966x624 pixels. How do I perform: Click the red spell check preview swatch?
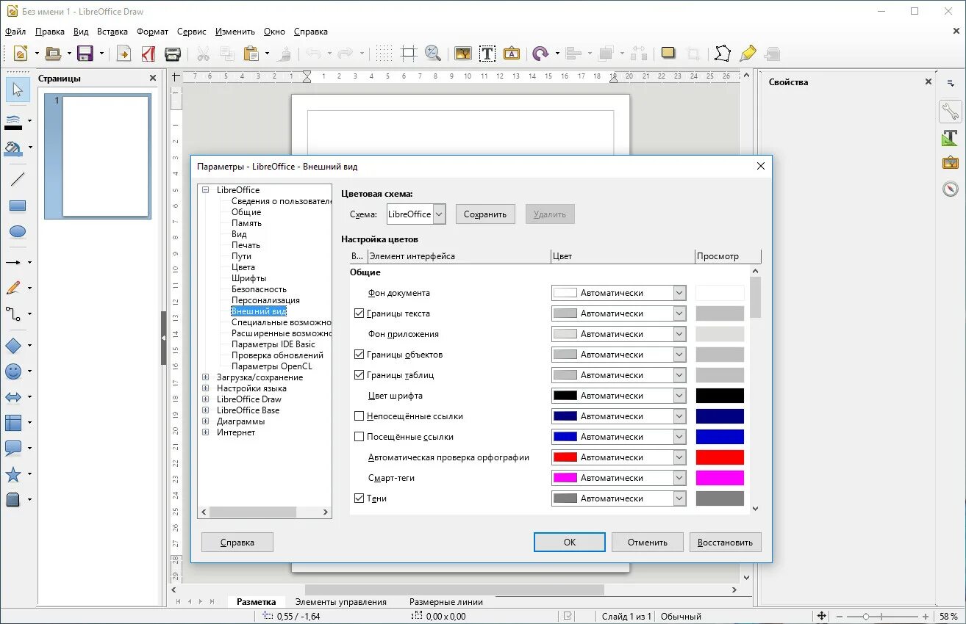pyautogui.click(x=720, y=457)
